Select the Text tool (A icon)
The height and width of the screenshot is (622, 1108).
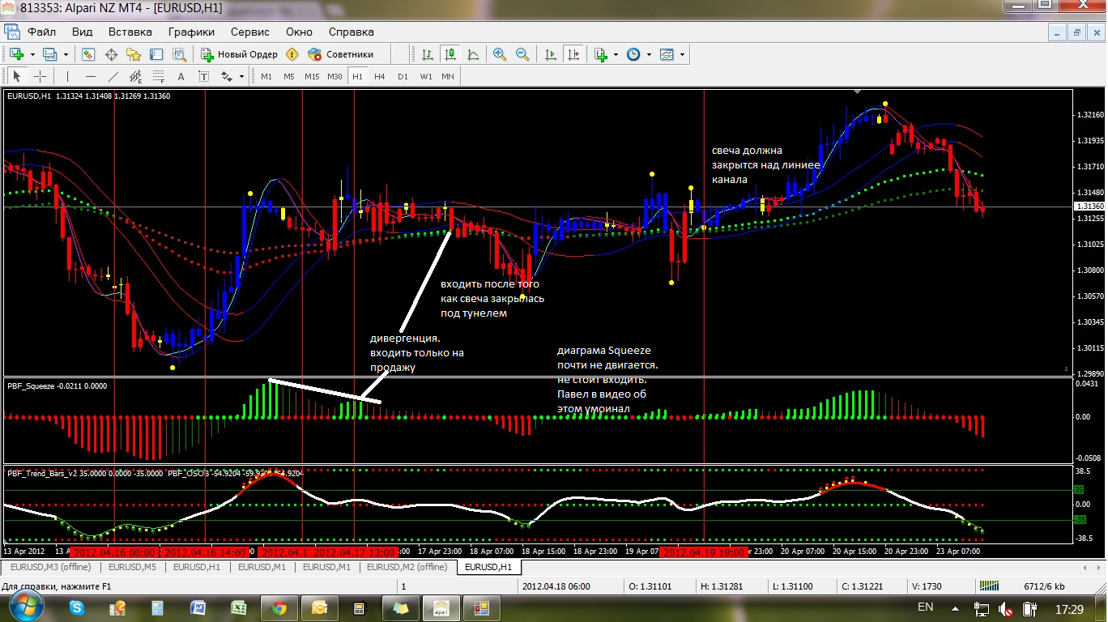[181, 76]
